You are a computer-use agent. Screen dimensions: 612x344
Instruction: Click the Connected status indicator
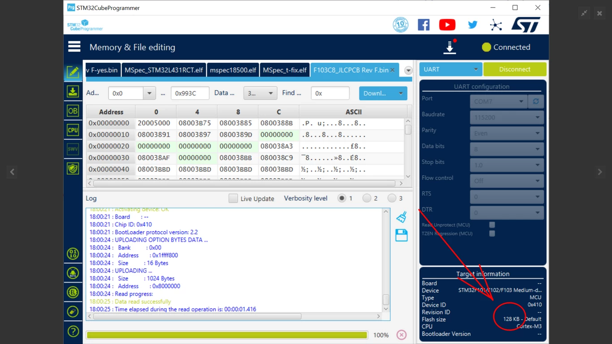click(506, 47)
